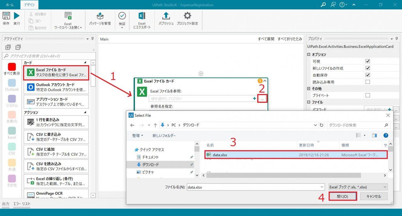The height and width of the screenshot is (216, 402).
Task: Select CSV を読み込み activity
Action: click(56, 166)
